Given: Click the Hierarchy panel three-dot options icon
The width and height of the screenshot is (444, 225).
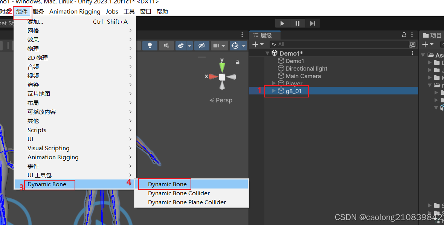Looking at the screenshot, I should (x=412, y=35).
